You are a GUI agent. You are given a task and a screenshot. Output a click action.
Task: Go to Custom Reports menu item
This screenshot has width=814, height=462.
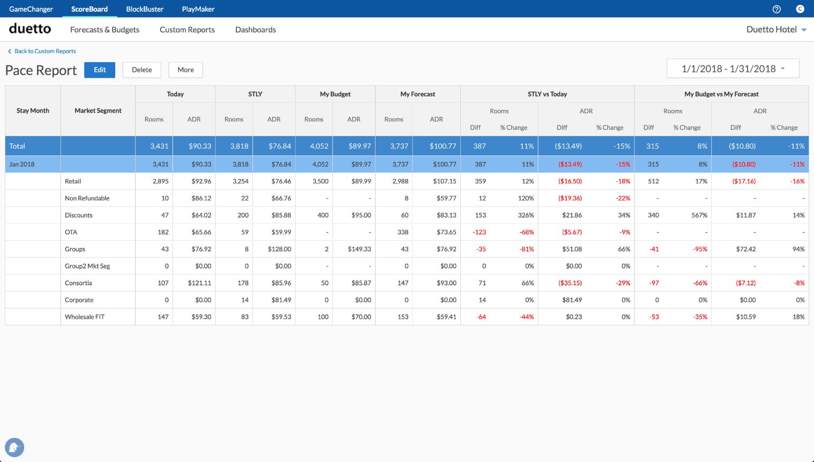pyautogui.click(x=187, y=29)
